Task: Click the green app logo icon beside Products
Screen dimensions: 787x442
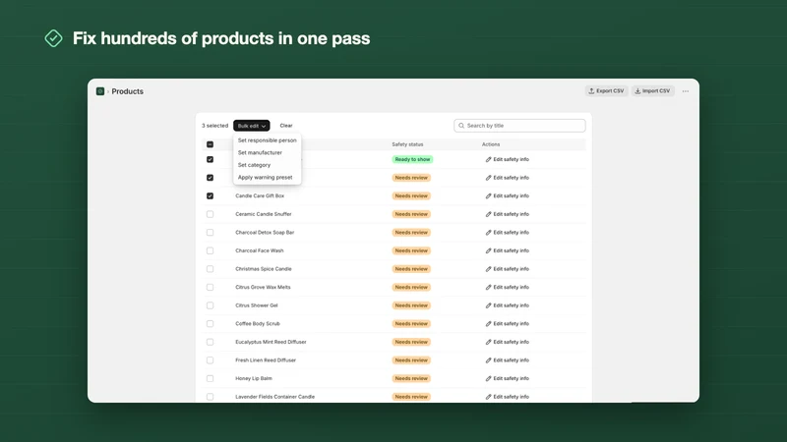Action: tap(100, 91)
